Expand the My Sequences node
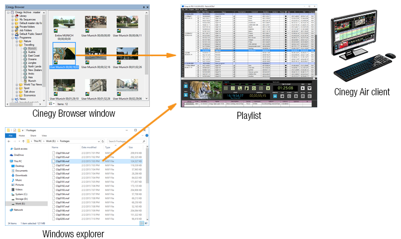This screenshot has height=239, width=401. coord(12,19)
